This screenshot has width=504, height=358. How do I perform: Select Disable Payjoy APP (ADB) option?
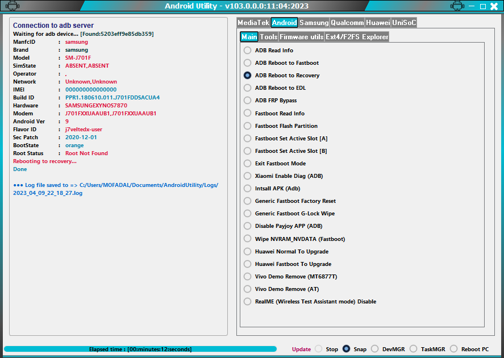(x=247, y=226)
